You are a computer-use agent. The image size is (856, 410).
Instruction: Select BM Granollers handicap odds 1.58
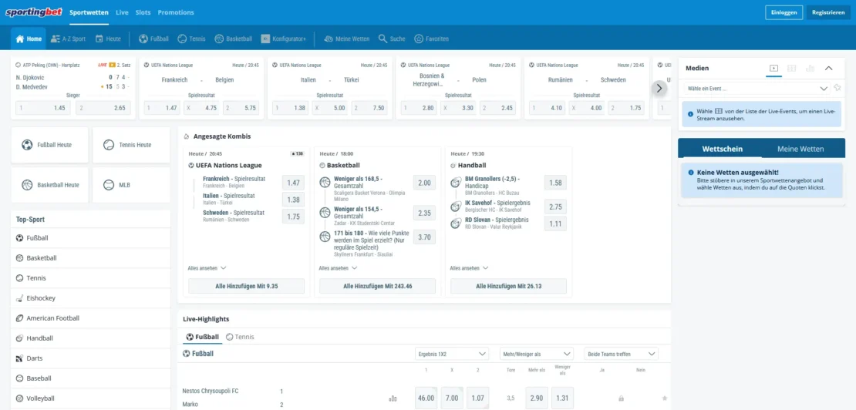click(x=555, y=183)
